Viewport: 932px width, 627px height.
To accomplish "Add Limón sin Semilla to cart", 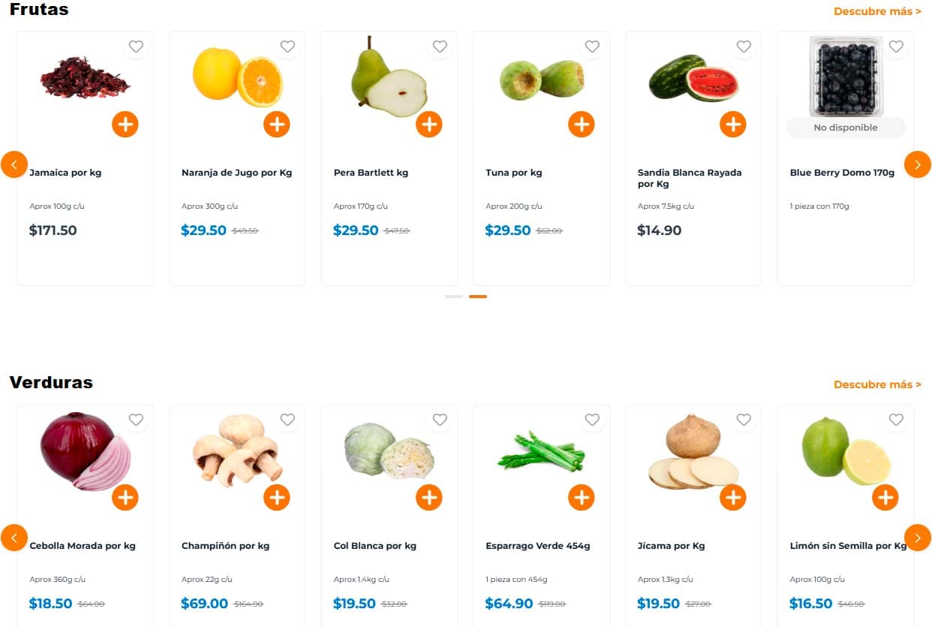I will click(x=885, y=497).
